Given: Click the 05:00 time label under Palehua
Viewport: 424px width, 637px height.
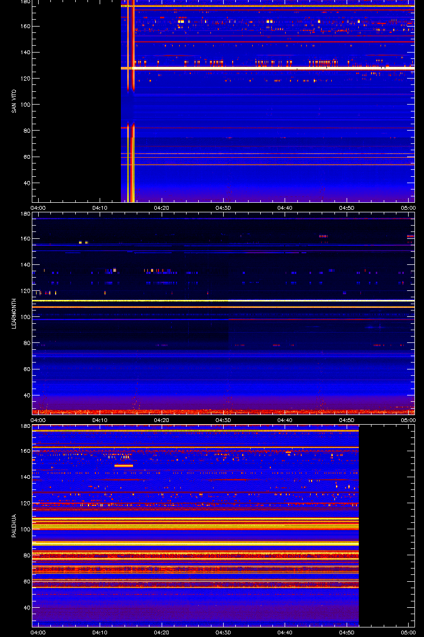Looking at the screenshot, I should click(408, 633).
